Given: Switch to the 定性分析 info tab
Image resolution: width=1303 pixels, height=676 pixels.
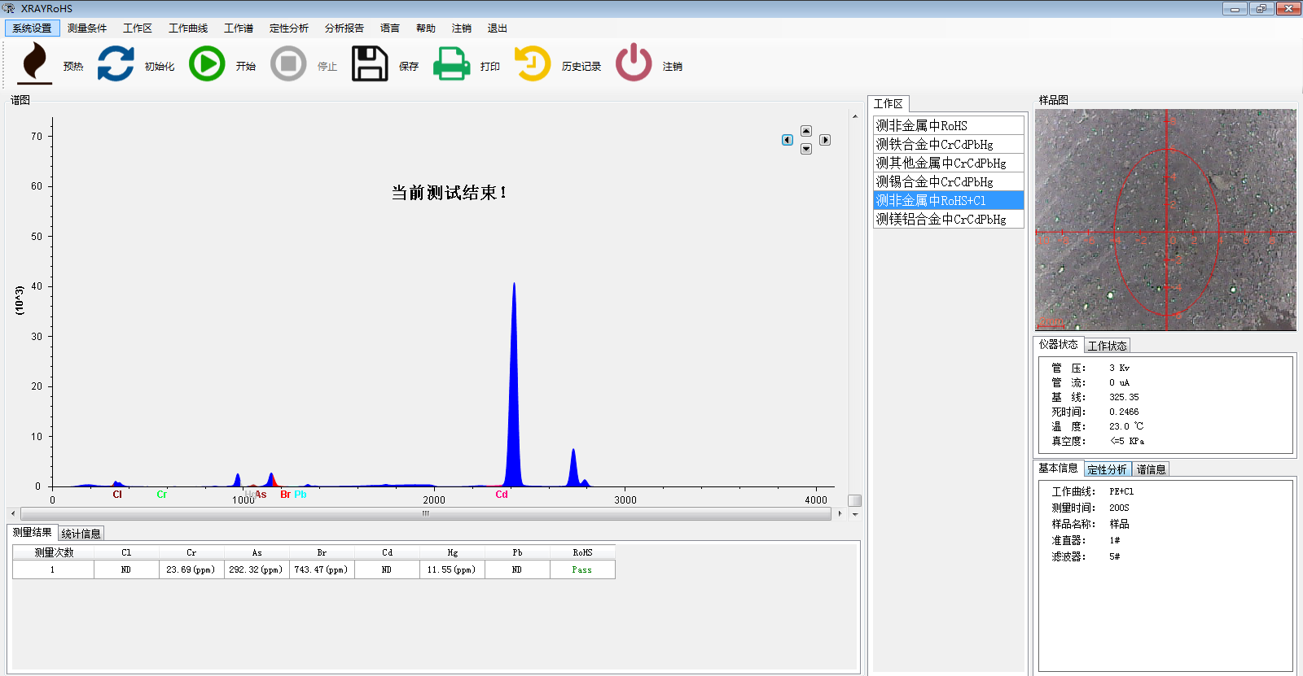Looking at the screenshot, I should coord(1108,469).
